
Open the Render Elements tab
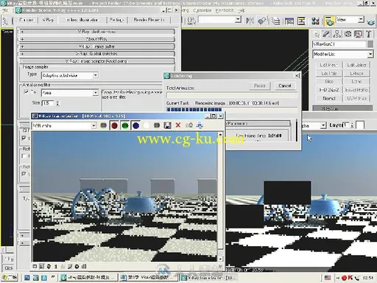tap(149, 20)
